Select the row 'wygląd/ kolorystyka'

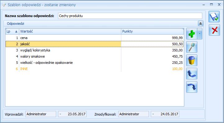94,50
